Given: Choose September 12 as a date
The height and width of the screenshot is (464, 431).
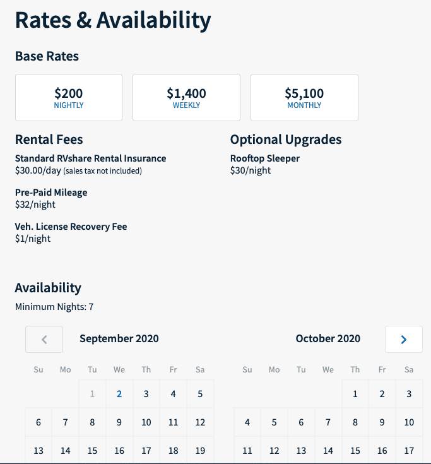Looking at the screenshot, I should pyautogui.click(x=200, y=422).
